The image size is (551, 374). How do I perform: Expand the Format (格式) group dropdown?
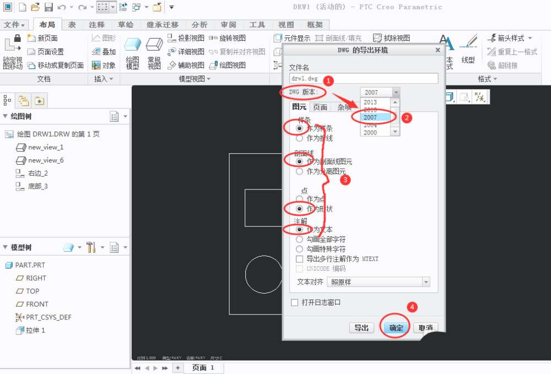point(488,79)
